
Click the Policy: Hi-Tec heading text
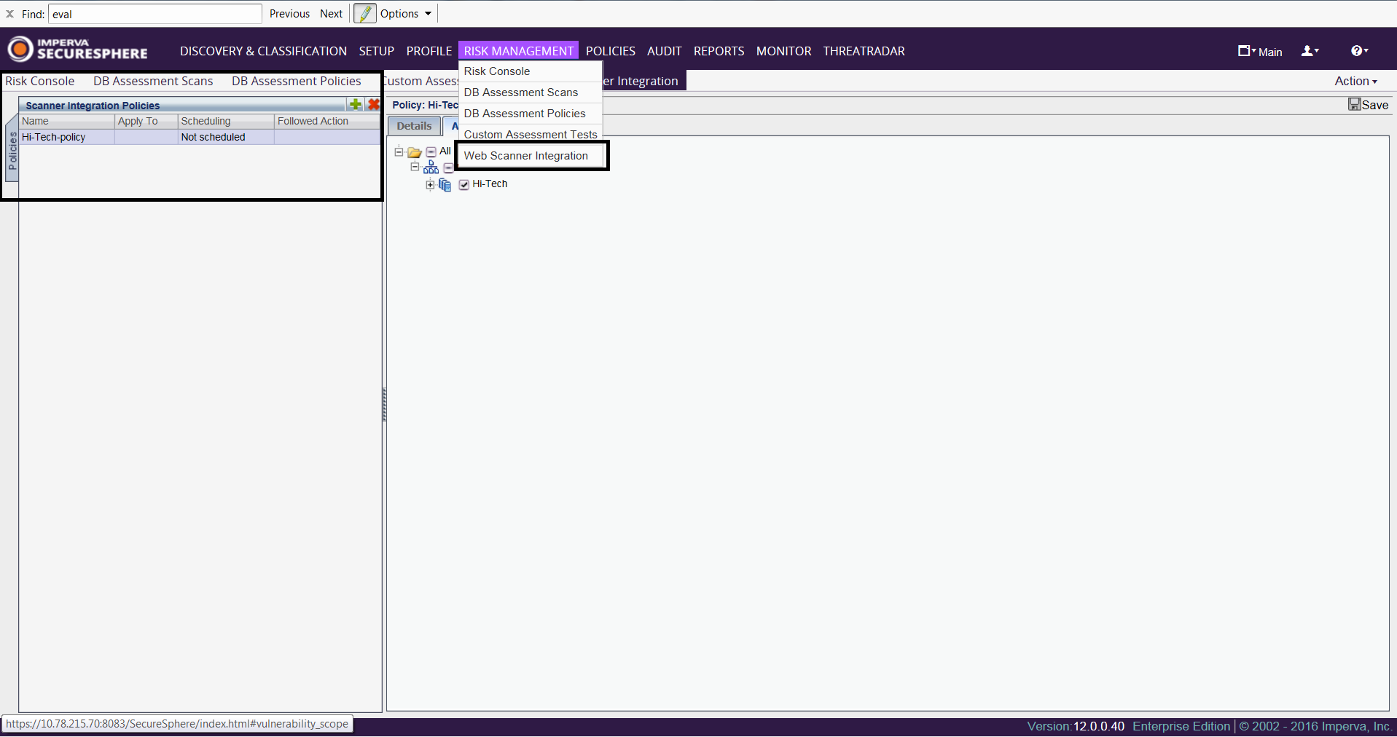(425, 105)
